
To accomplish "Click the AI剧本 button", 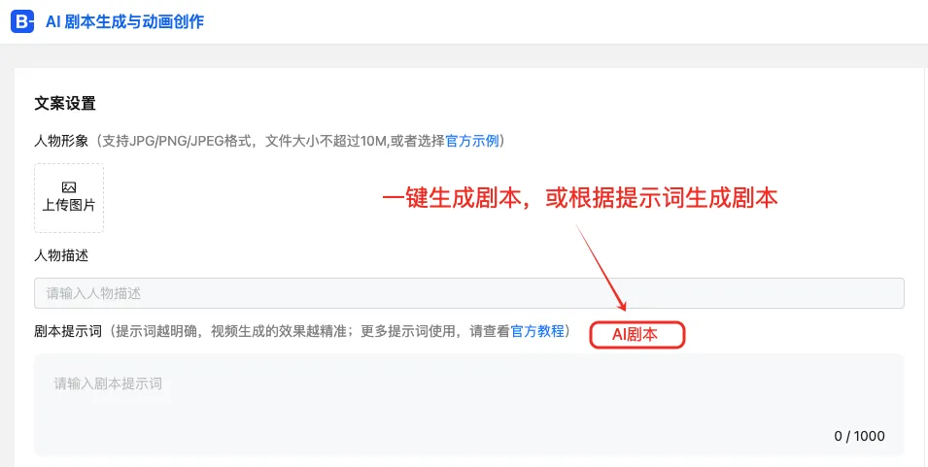I will [636, 335].
